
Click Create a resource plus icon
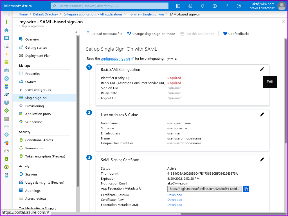coord(6,22)
